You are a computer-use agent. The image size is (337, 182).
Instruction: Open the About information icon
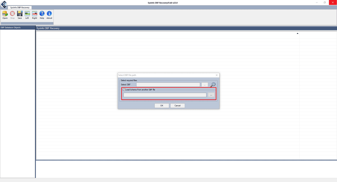point(49,15)
